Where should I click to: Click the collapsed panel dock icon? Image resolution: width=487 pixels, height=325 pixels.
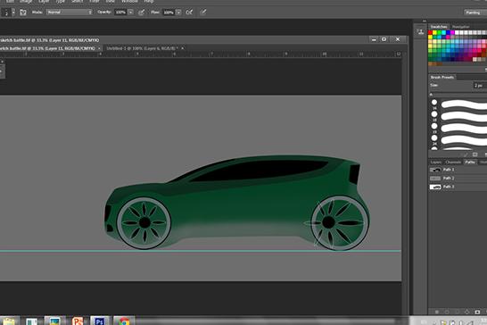point(420,32)
